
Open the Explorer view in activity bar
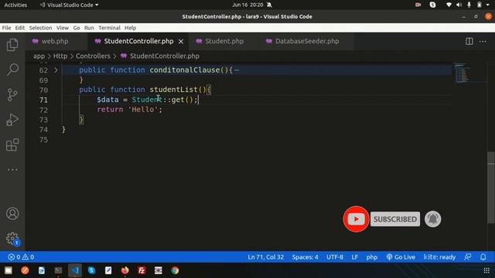pyautogui.click(x=12, y=45)
